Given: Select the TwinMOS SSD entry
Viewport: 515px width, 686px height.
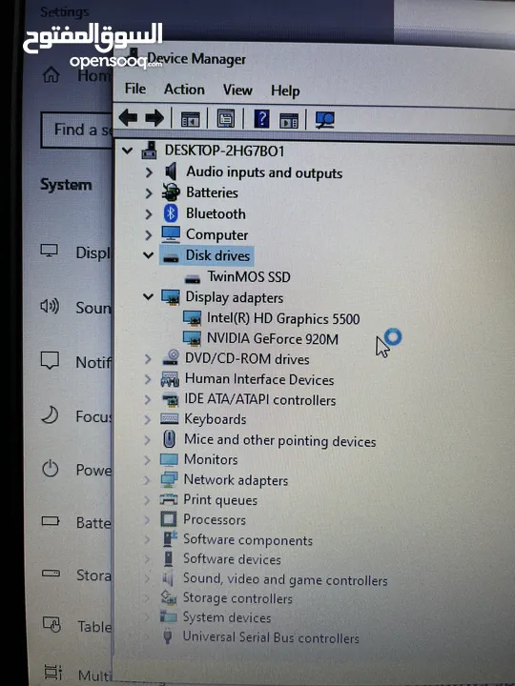Looking at the screenshot, I should (249, 277).
